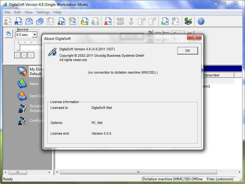The height and width of the screenshot is (184, 245).
Task: Click the sidebar scrollbar right arrow
Action: coord(50,172)
